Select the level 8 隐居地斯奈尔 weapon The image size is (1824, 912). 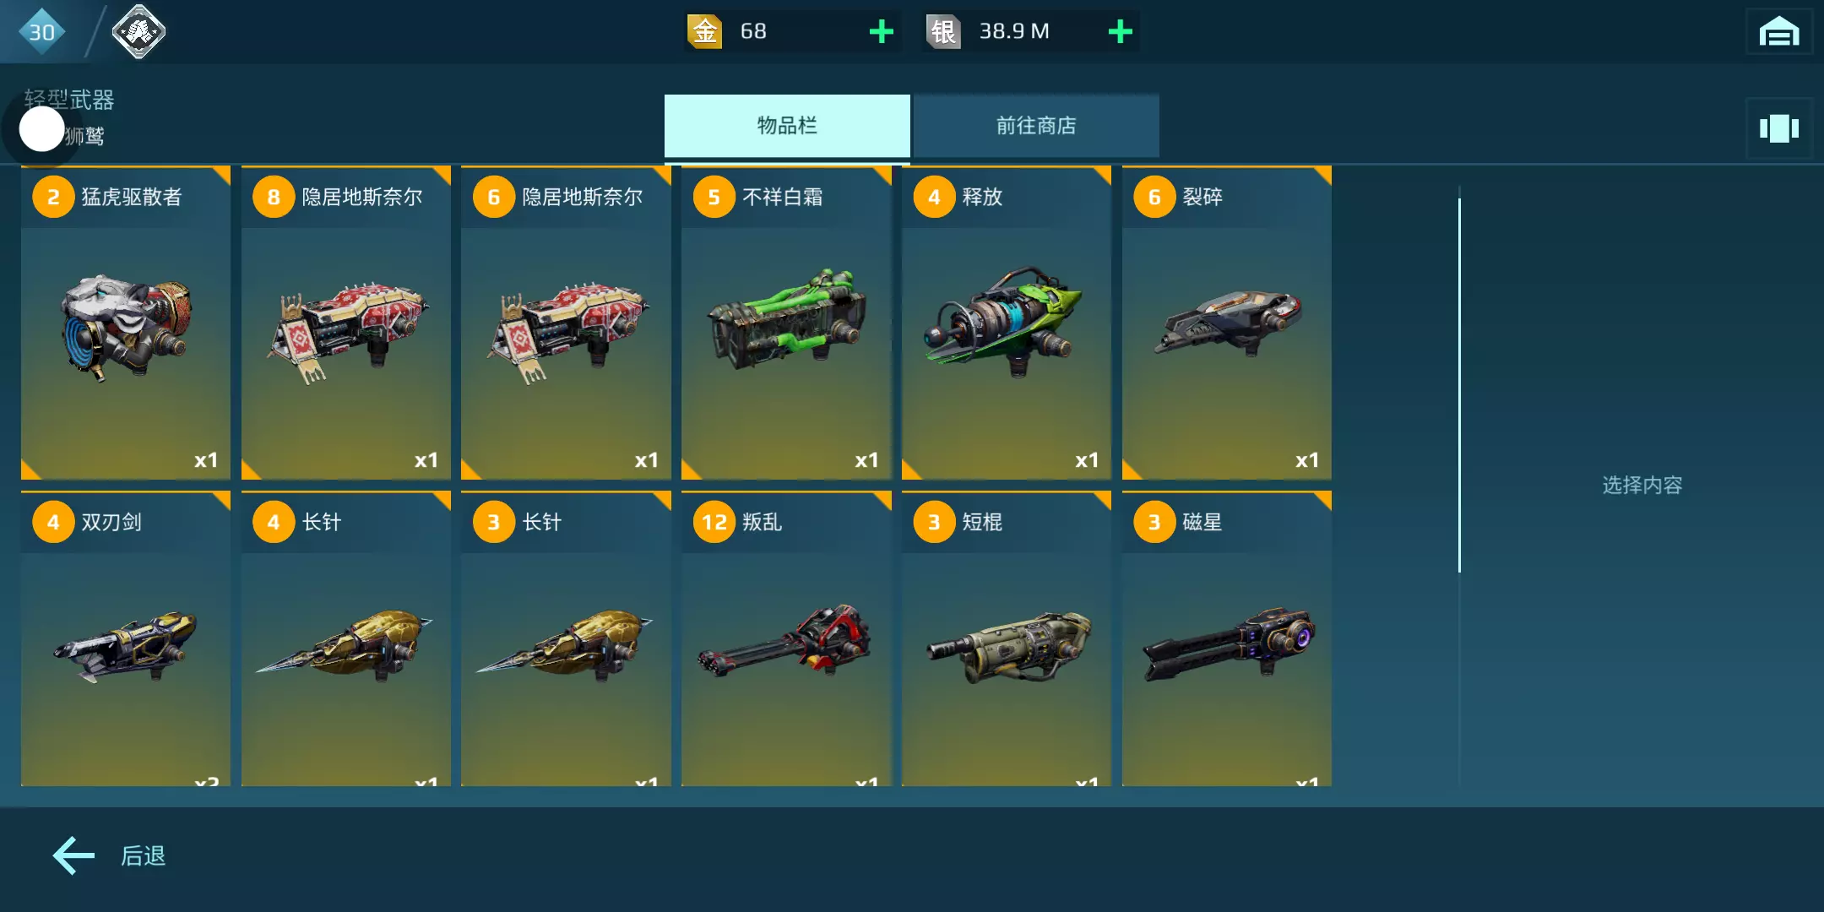[x=346, y=323]
